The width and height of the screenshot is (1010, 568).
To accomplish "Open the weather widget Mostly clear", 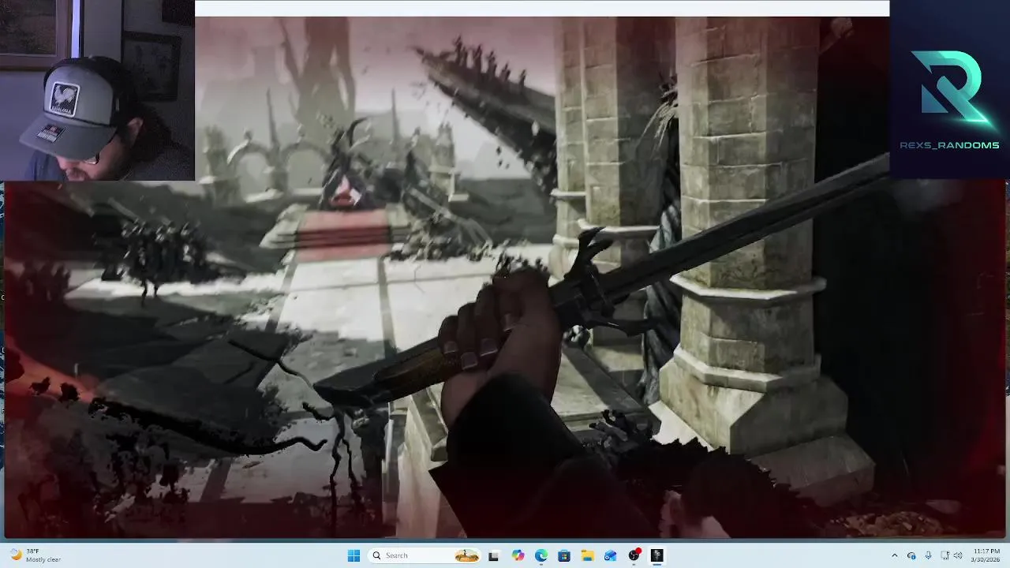I will (36, 555).
